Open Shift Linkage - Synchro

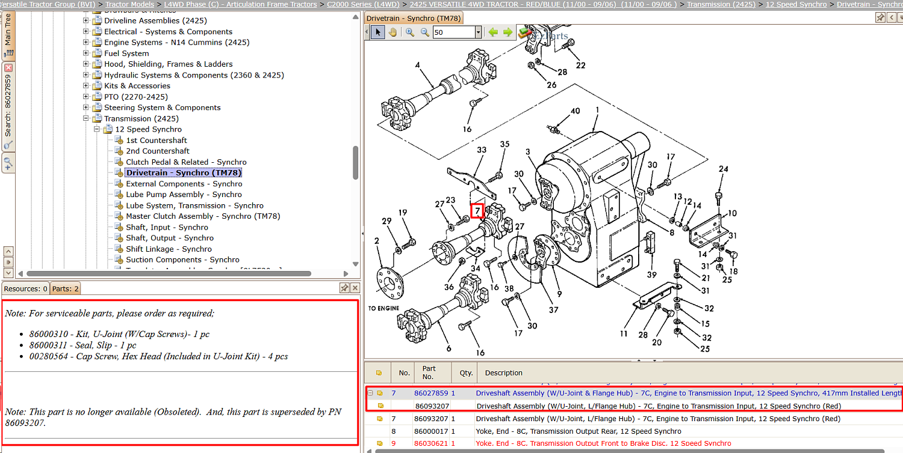[169, 249]
